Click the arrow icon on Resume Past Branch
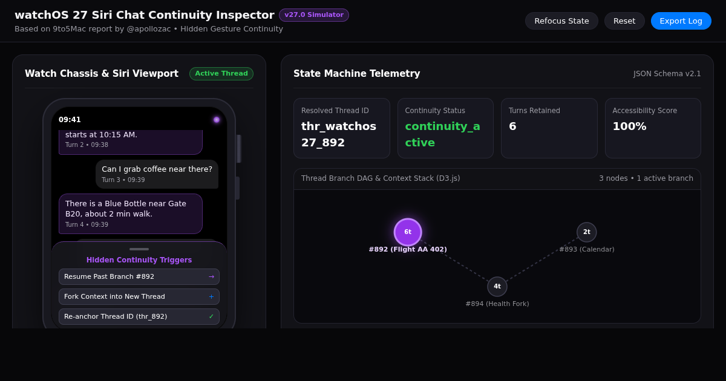This screenshot has width=726, height=381. (x=211, y=277)
